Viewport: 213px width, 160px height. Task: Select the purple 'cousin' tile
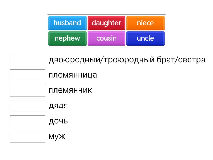[x=106, y=38]
